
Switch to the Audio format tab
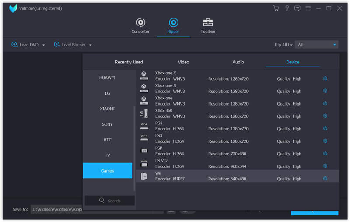[x=238, y=62]
